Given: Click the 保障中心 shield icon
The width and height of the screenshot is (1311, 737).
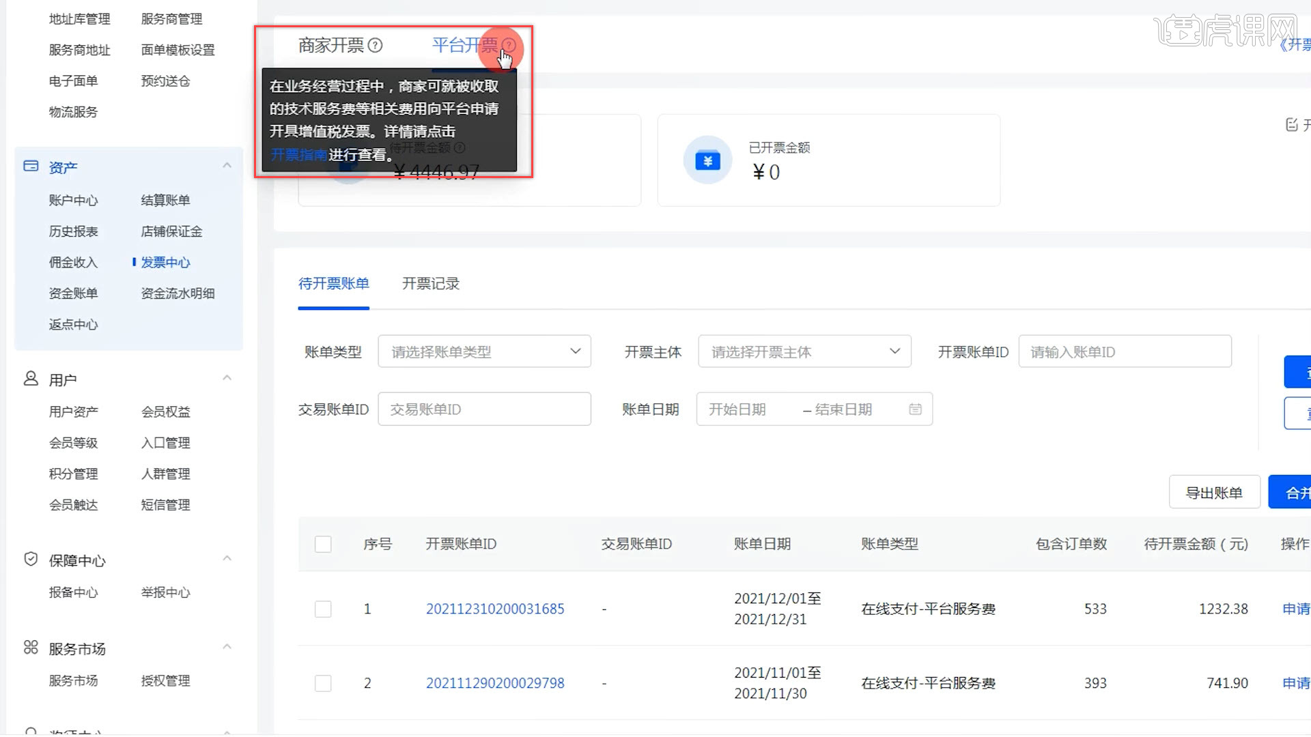Looking at the screenshot, I should pyautogui.click(x=31, y=560).
